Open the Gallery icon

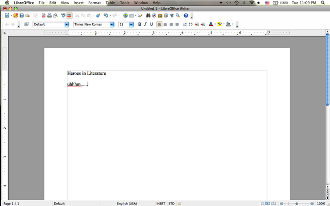[x=160, y=15]
